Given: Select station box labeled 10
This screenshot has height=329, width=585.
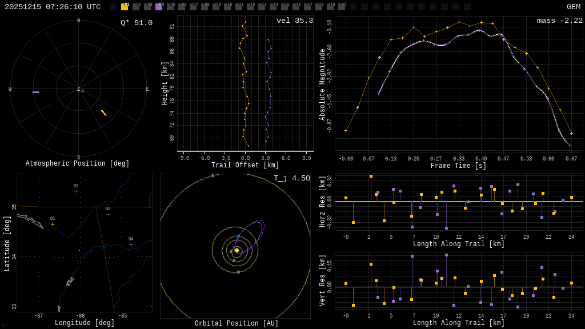Looking at the screenshot, I should coord(227,7).
